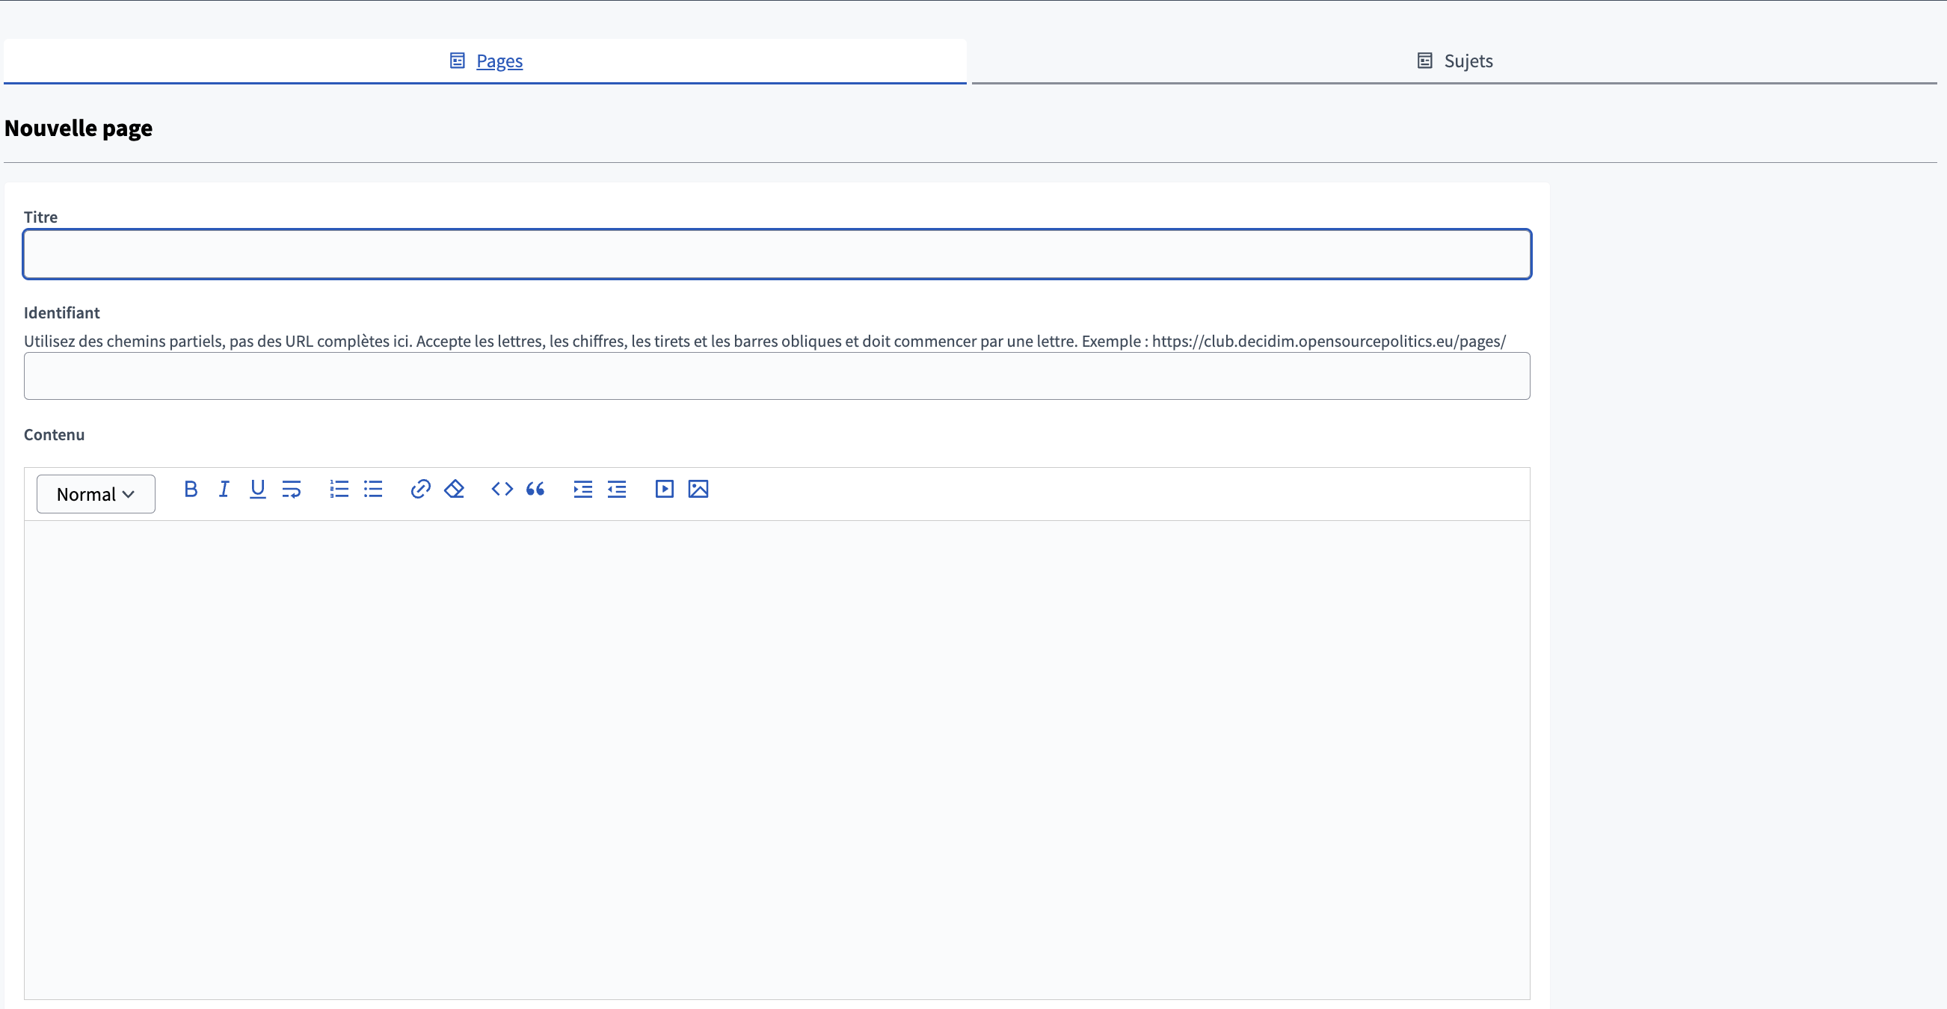Insert a blockquote
1947x1009 pixels.
[535, 489]
